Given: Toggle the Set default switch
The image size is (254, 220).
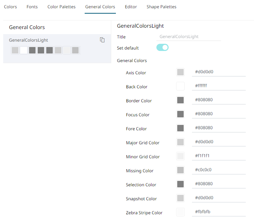Looking at the screenshot, I should pos(162,47).
